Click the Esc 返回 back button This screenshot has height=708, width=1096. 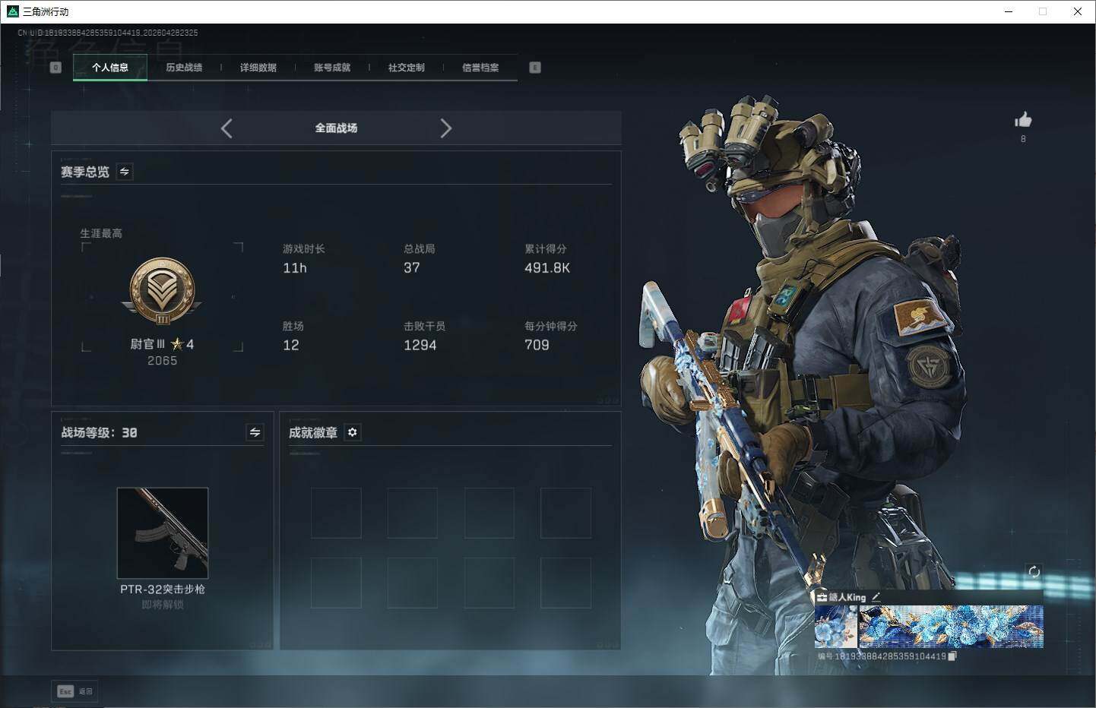[x=75, y=691]
